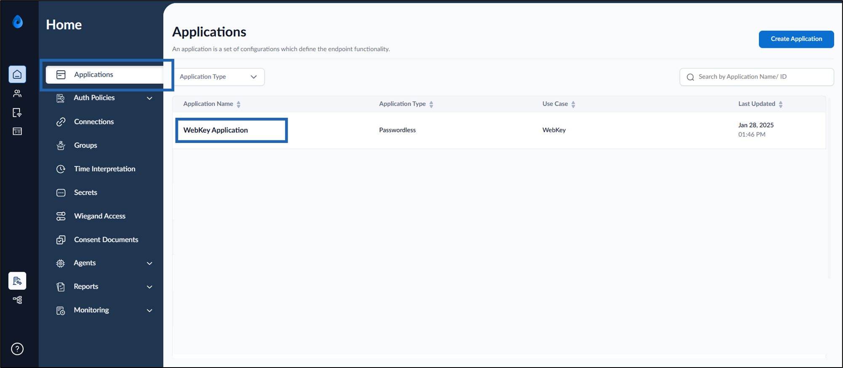The image size is (843, 368).
Task: Expand the Auth Policies chevron
Action: pyautogui.click(x=149, y=98)
